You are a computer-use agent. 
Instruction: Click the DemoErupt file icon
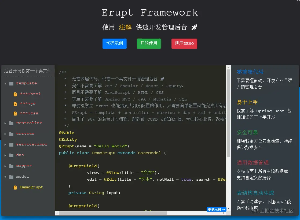coord(15,188)
